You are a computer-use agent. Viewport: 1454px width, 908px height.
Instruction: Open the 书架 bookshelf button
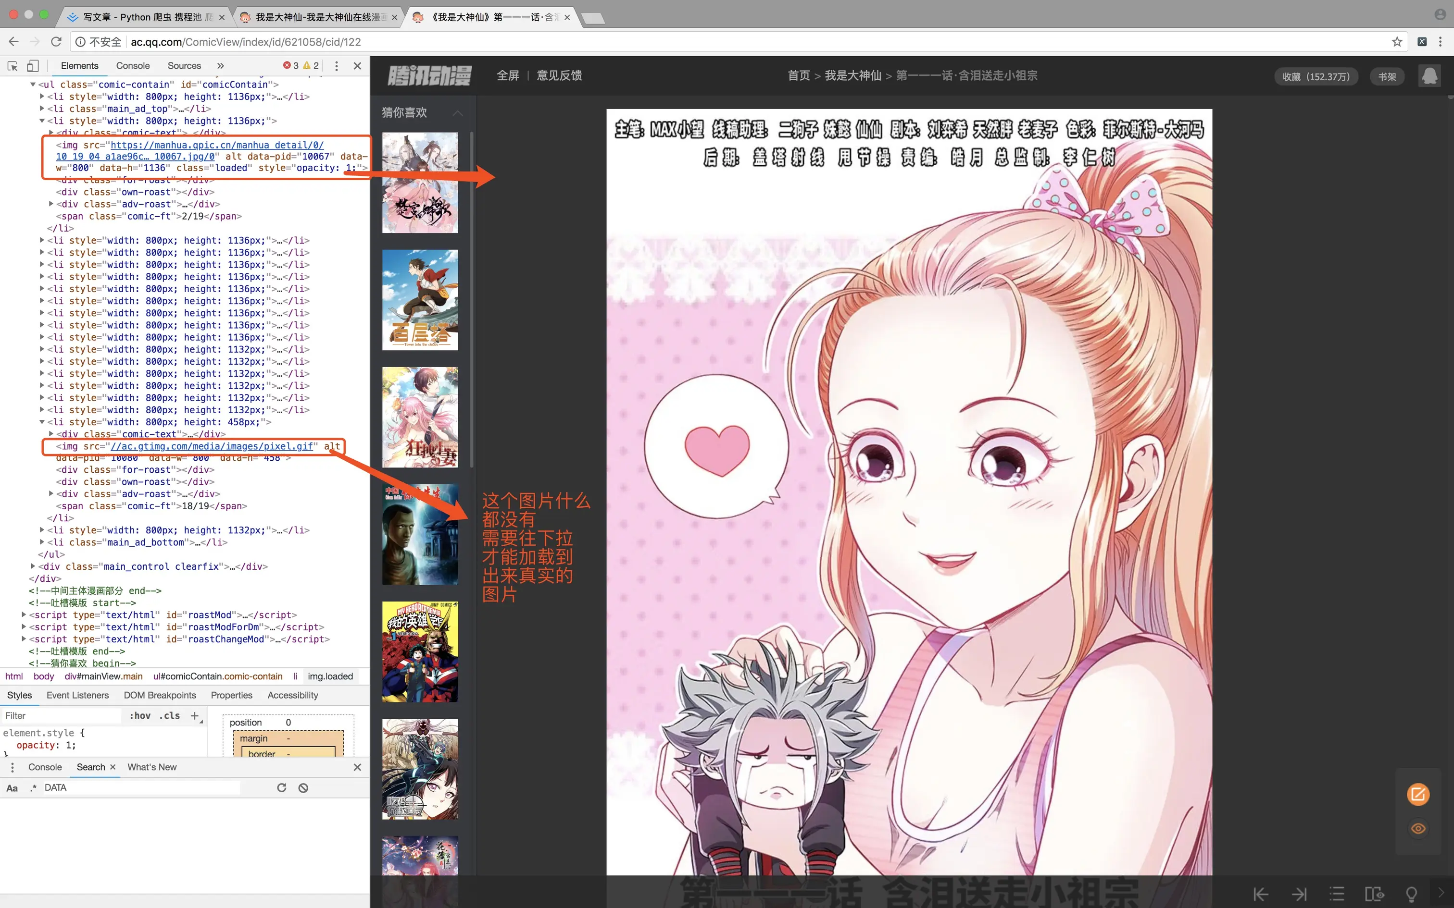point(1387,77)
